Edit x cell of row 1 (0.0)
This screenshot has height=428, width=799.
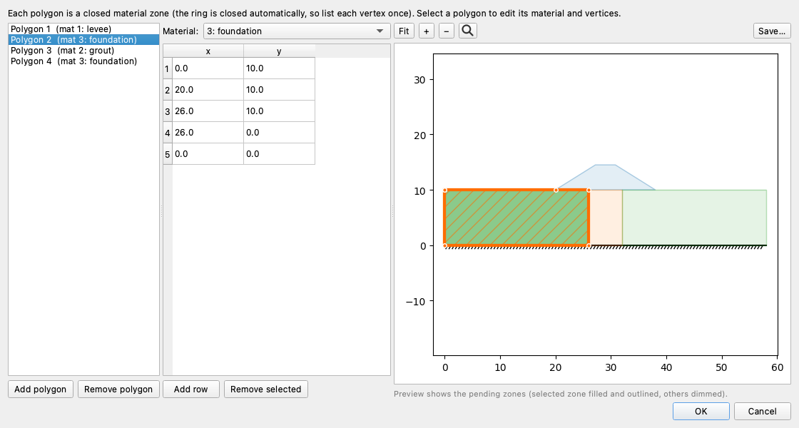(x=208, y=68)
